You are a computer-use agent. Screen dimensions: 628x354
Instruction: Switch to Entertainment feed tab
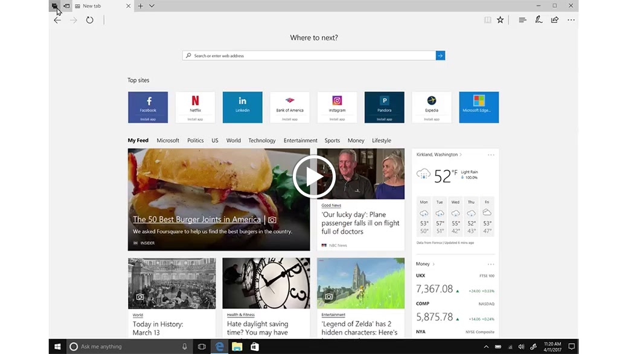(300, 141)
